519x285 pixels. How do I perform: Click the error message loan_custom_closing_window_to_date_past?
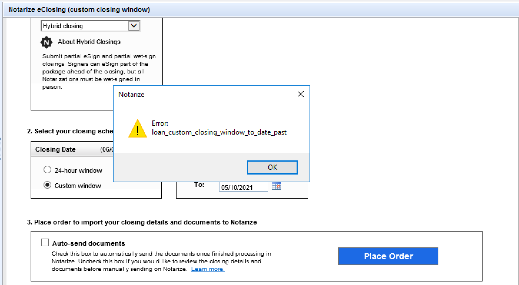click(x=219, y=132)
